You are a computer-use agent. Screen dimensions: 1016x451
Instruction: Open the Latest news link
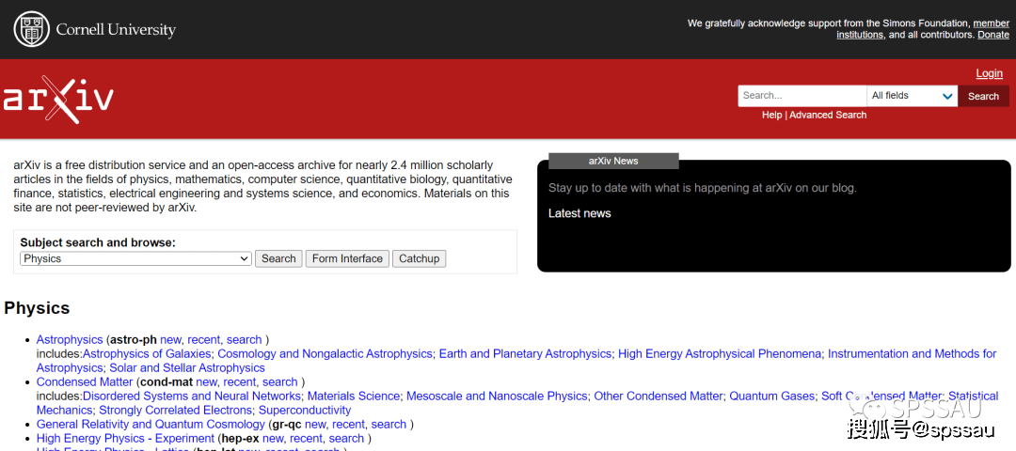click(x=579, y=213)
